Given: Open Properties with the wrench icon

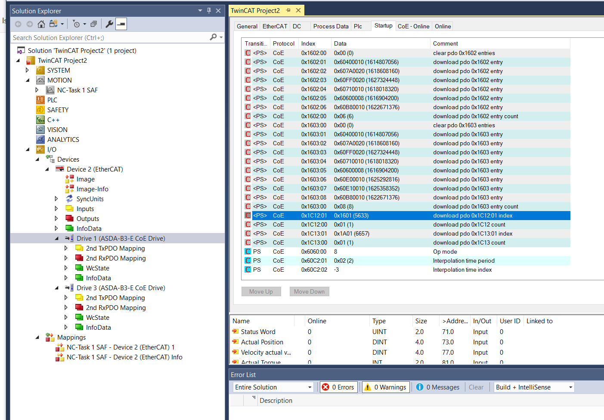Looking at the screenshot, I should point(109,24).
